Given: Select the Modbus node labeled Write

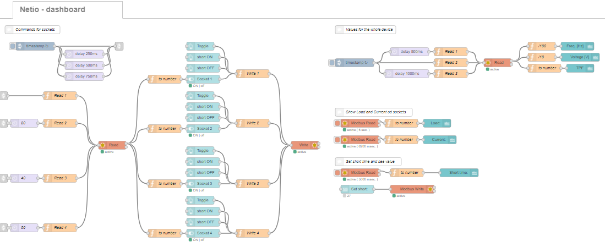Looking at the screenshot, I should tap(305, 145).
